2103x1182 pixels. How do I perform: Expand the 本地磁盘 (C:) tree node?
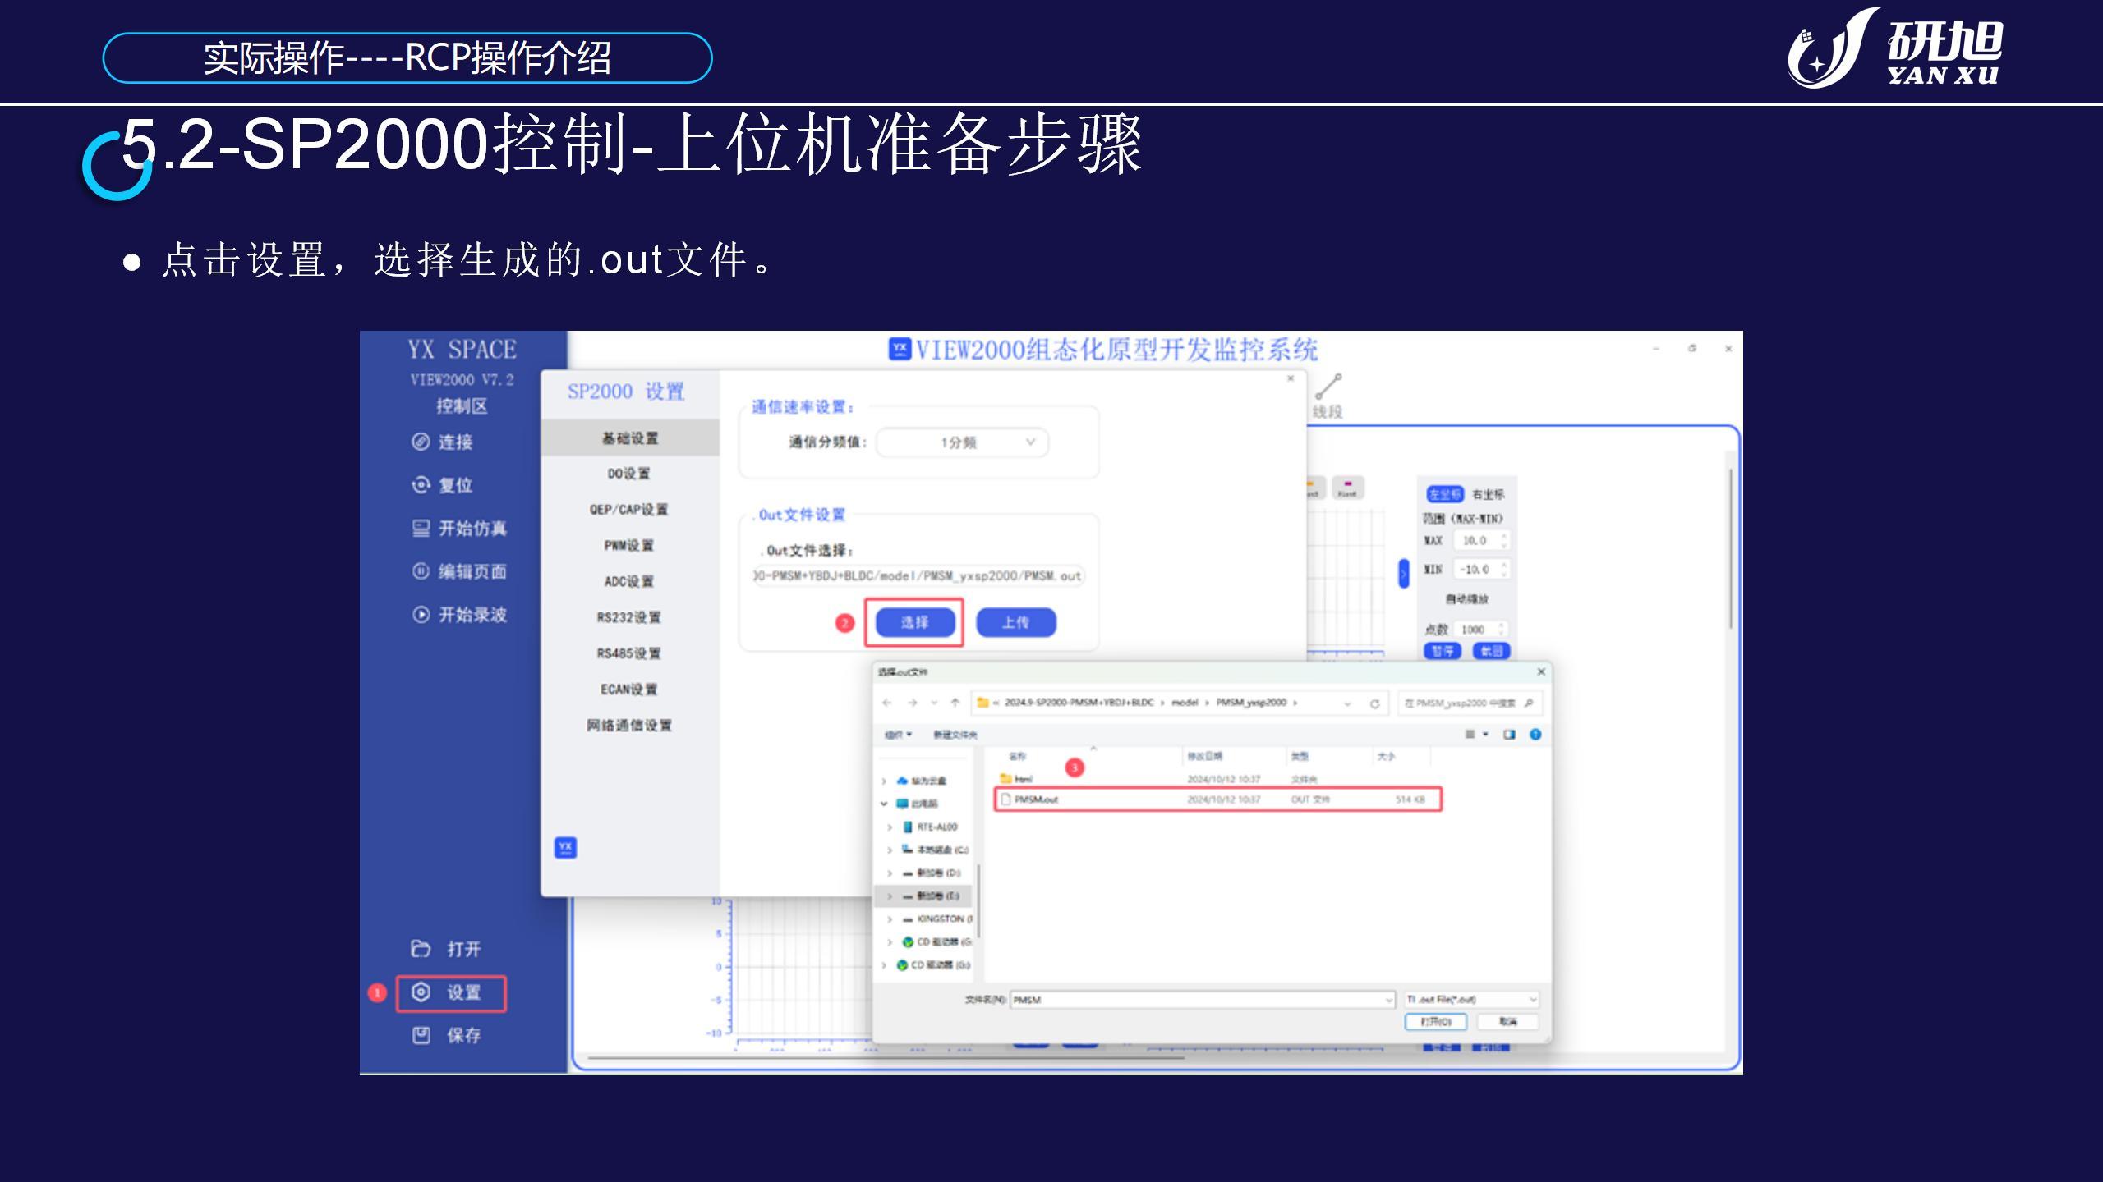tap(890, 850)
